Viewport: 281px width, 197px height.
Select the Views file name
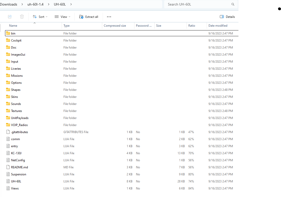tap(15, 188)
